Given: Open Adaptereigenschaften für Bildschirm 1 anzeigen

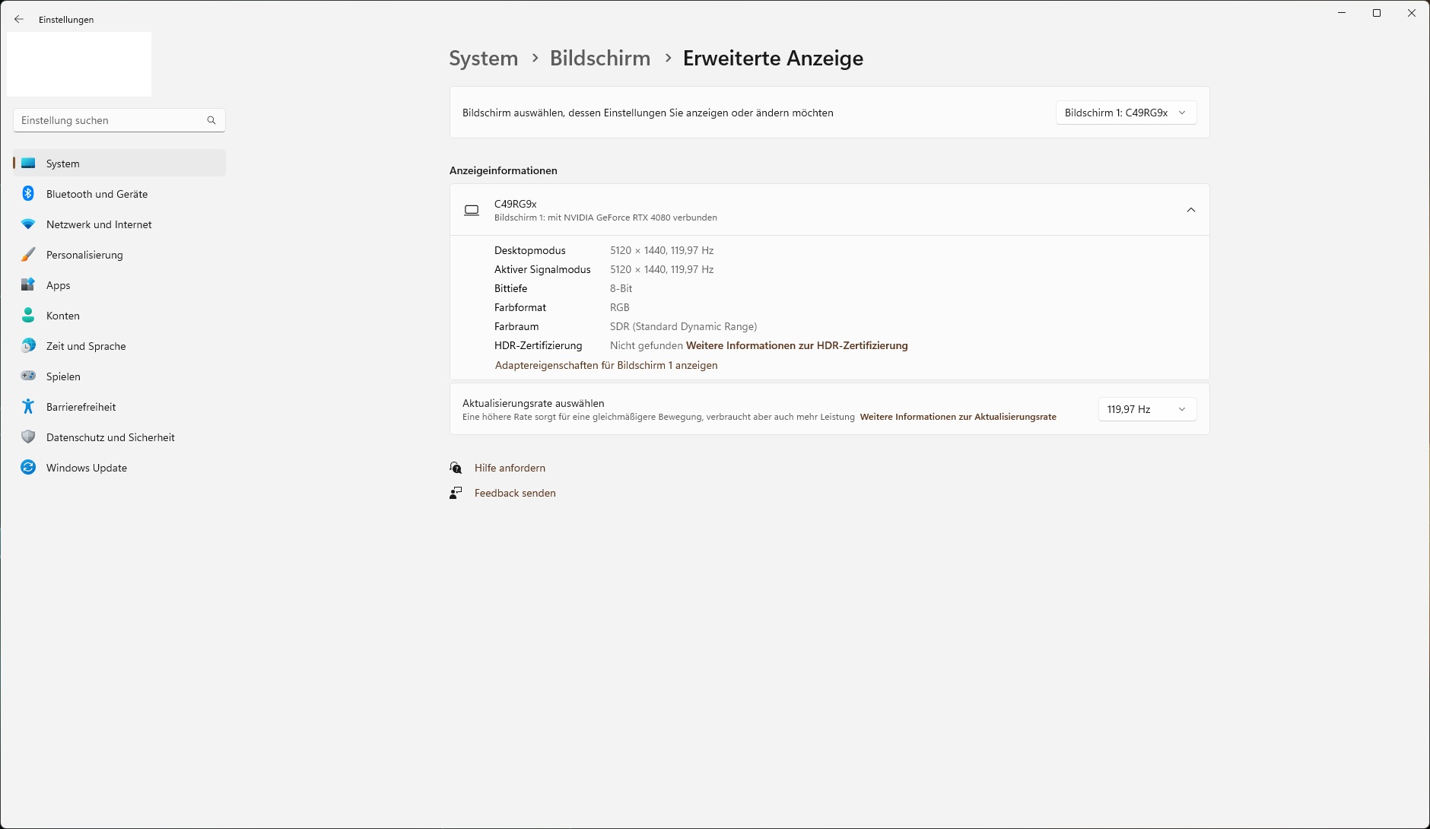Looking at the screenshot, I should [606, 365].
